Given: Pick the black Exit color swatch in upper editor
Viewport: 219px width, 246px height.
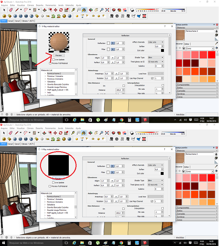Looking at the screenshot, I should pos(162,50).
